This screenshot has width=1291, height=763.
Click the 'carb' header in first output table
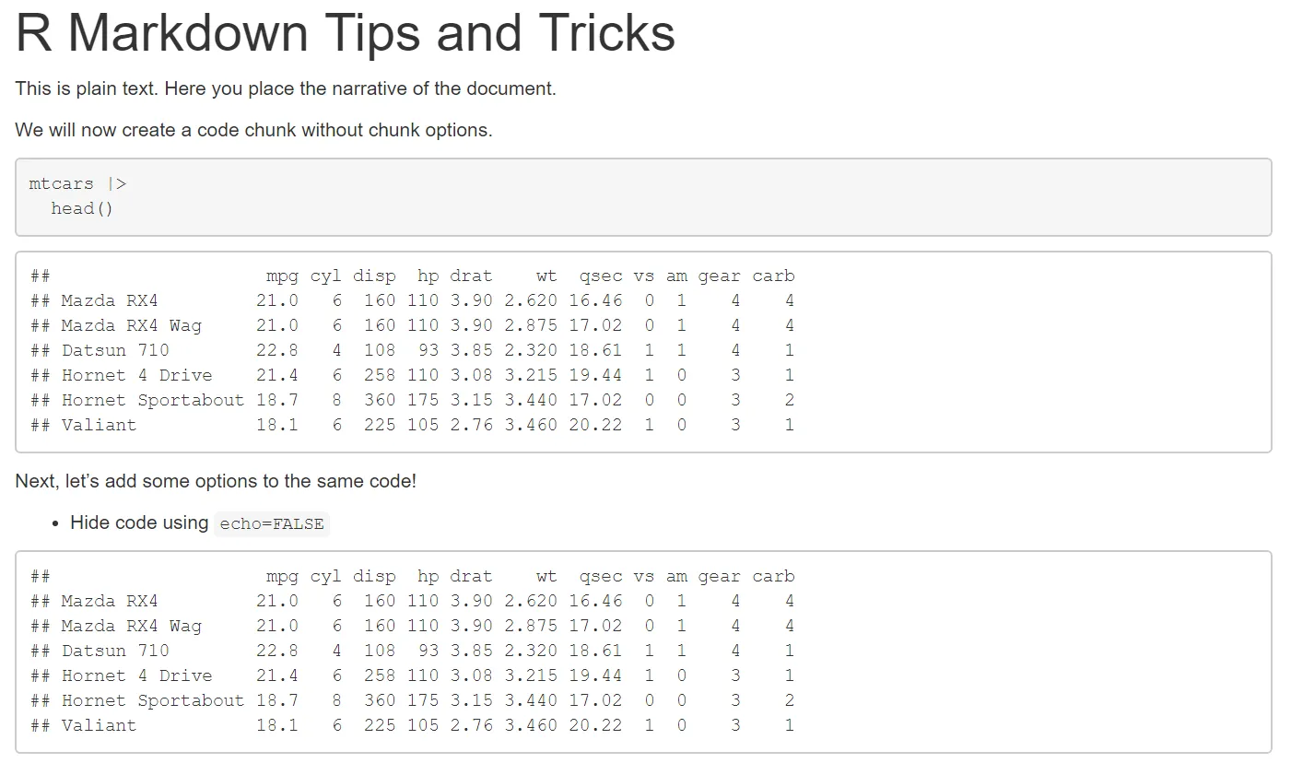(773, 276)
